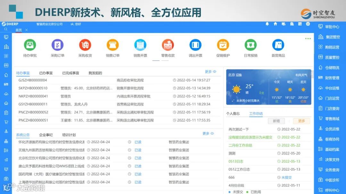Image resolution: width=346 pixels, height=194 pixels.
Task: Launch the 采购收货 shortcut icon
Action: pyautogui.click(x=85, y=45)
